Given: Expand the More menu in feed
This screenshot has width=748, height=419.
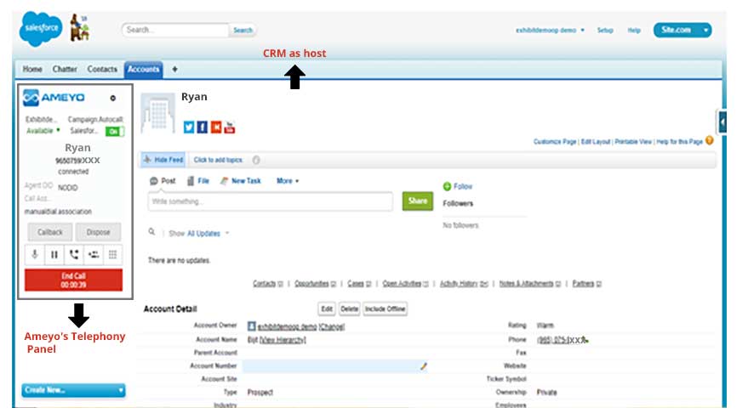Looking at the screenshot, I should pyautogui.click(x=288, y=181).
